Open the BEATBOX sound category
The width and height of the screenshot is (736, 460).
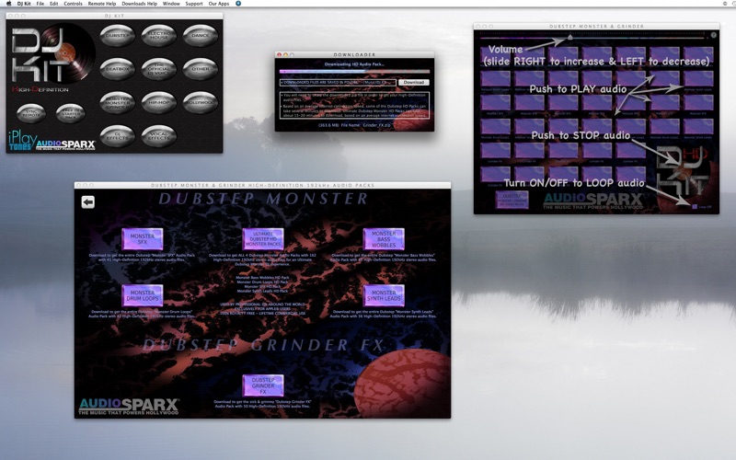click(118, 69)
